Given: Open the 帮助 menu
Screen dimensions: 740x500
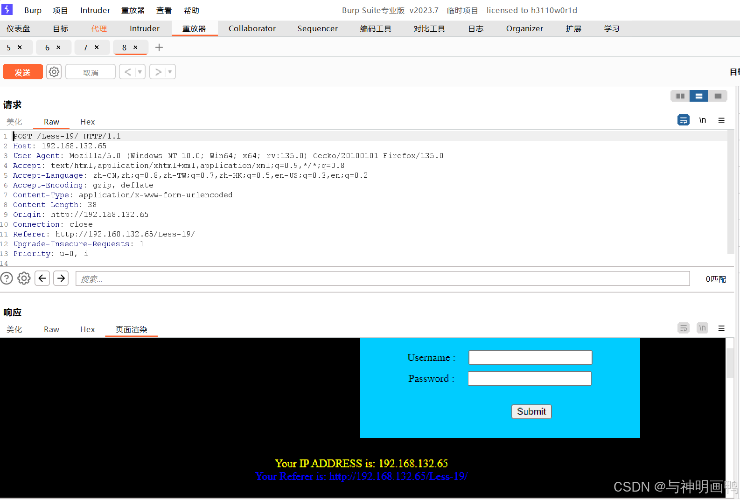Looking at the screenshot, I should [191, 10].
